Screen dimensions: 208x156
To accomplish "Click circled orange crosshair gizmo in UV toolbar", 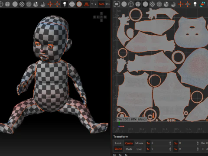I will [x=188, y=4].
